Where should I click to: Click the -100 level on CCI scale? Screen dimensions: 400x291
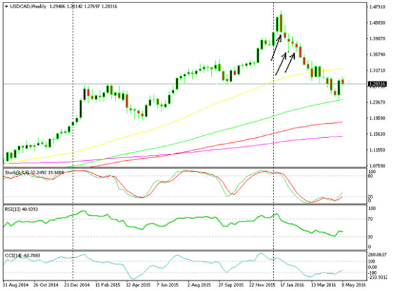372,272
